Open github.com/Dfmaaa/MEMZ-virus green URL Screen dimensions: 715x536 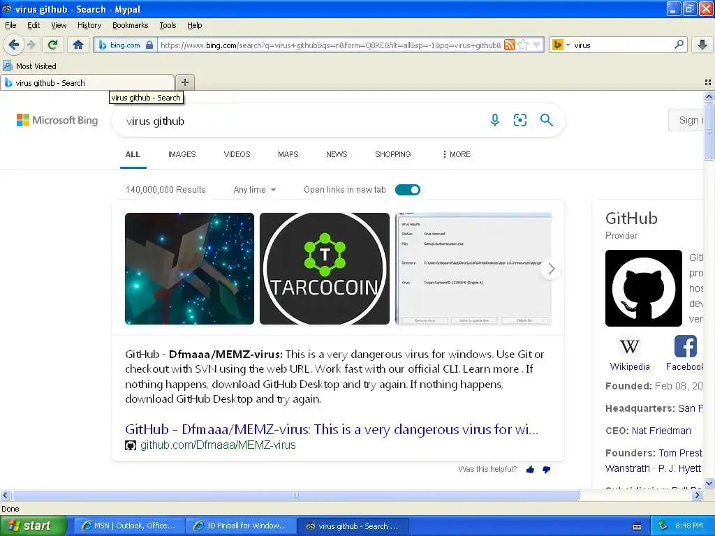point(218,445)
